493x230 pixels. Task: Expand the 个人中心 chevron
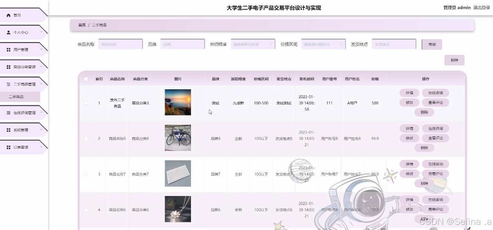click(41, 32)
